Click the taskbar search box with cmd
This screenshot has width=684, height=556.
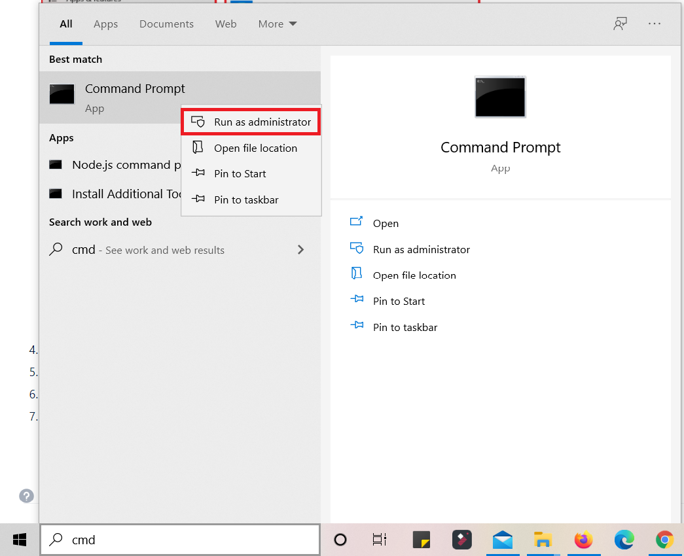180,540
